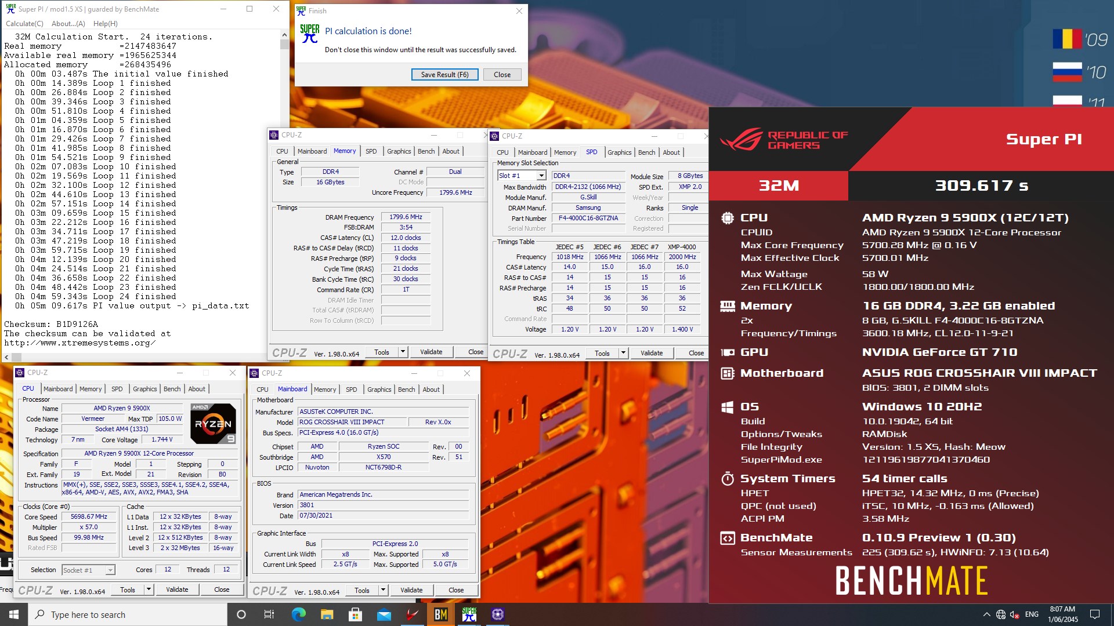The image size is (1114, 626).
Task: Click Validate in CPU-Z Memory window
Action: (x=431, y=352)
